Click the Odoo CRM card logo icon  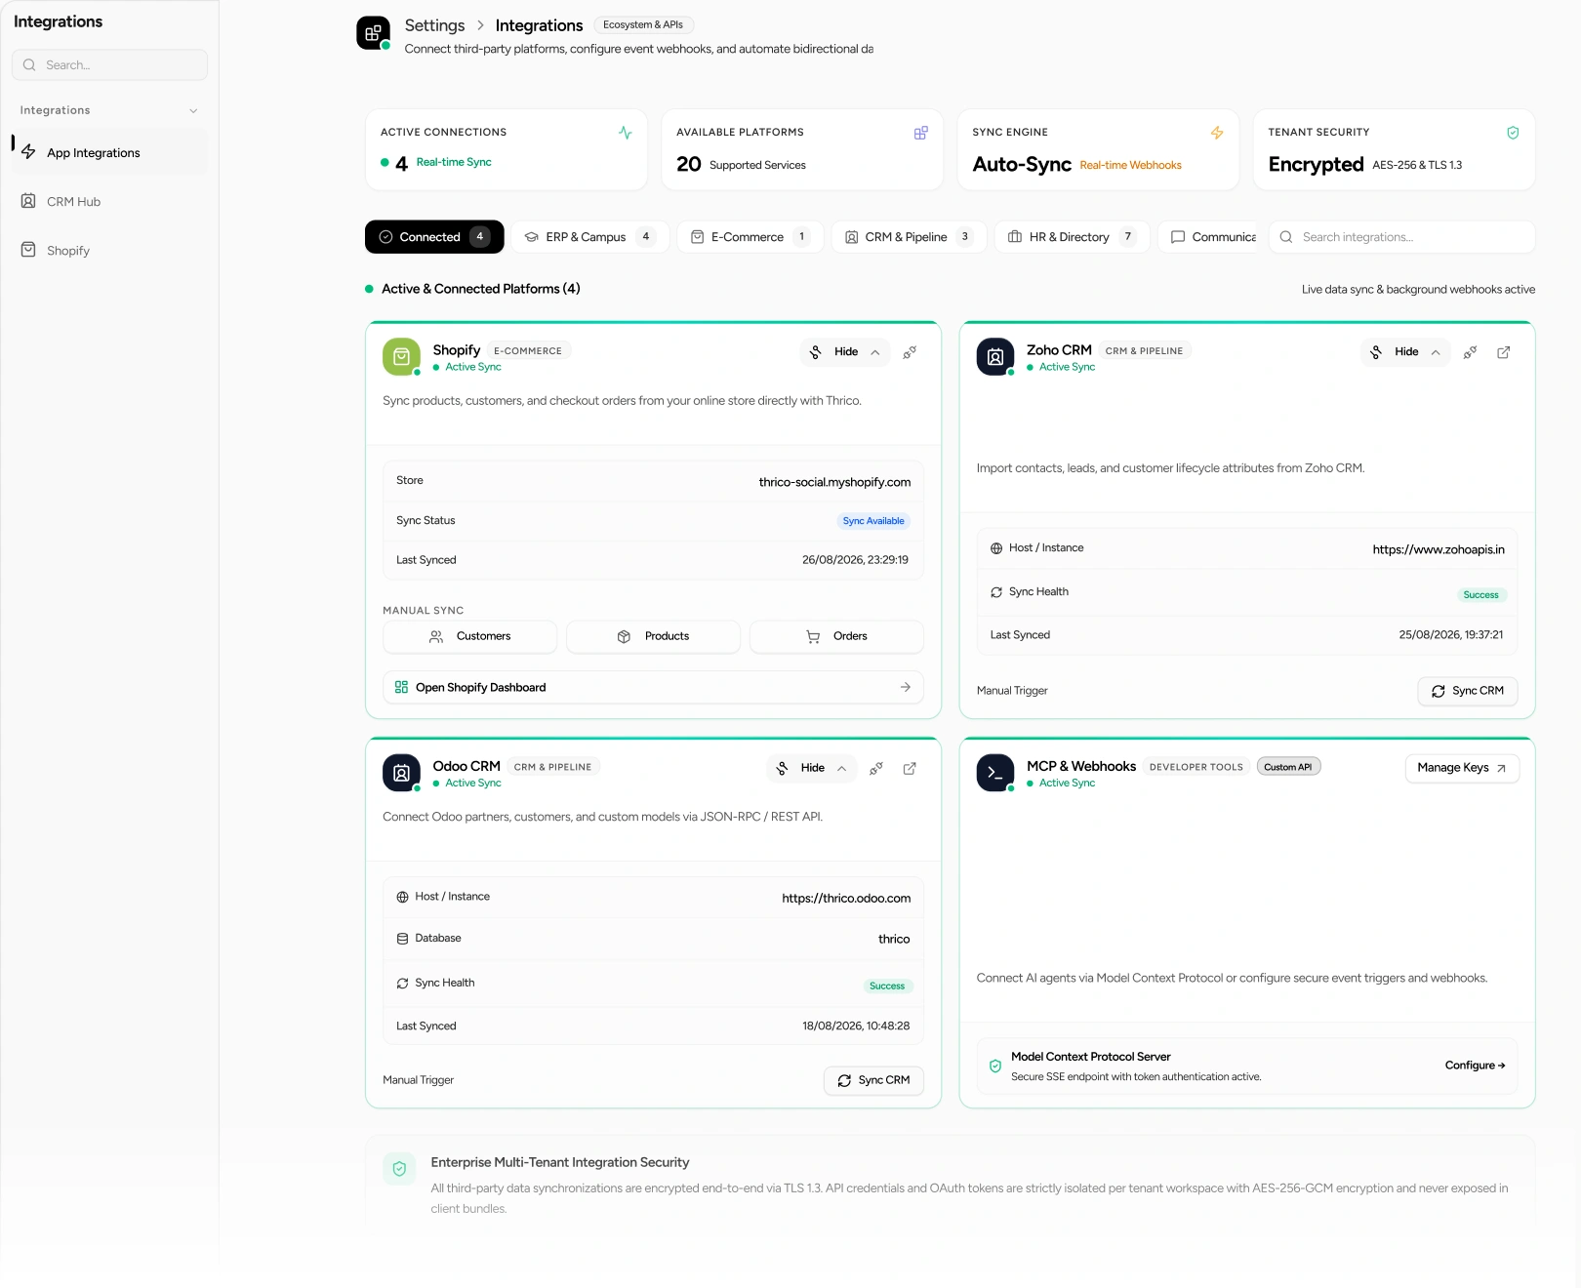[401, 773]
